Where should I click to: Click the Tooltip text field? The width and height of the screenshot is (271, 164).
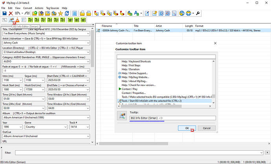point(173,118)
